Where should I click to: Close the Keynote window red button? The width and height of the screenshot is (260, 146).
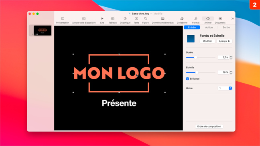[x=30, y=14]
